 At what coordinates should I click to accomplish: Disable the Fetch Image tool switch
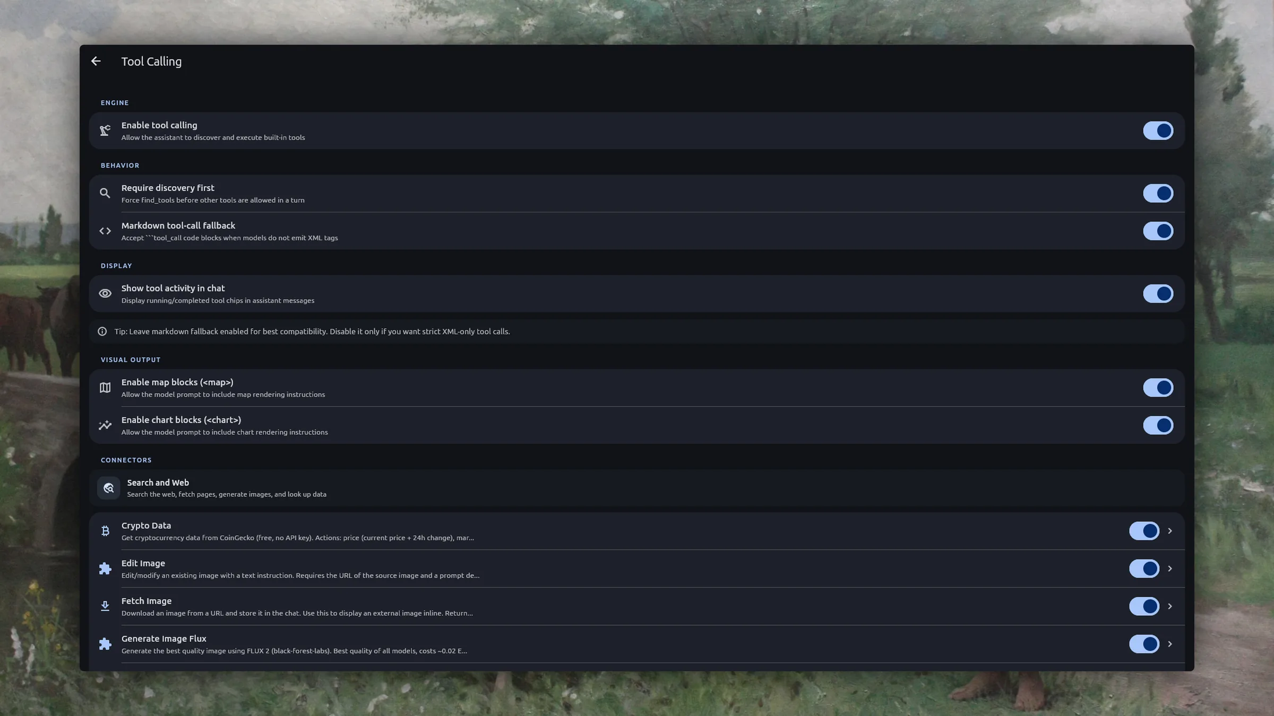point(1144,606)
